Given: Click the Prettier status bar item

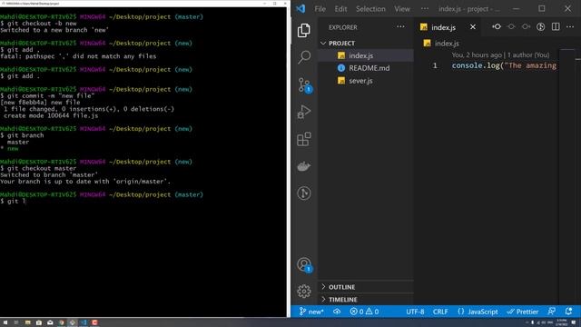Looking at the screenshot, I should 523,312.
